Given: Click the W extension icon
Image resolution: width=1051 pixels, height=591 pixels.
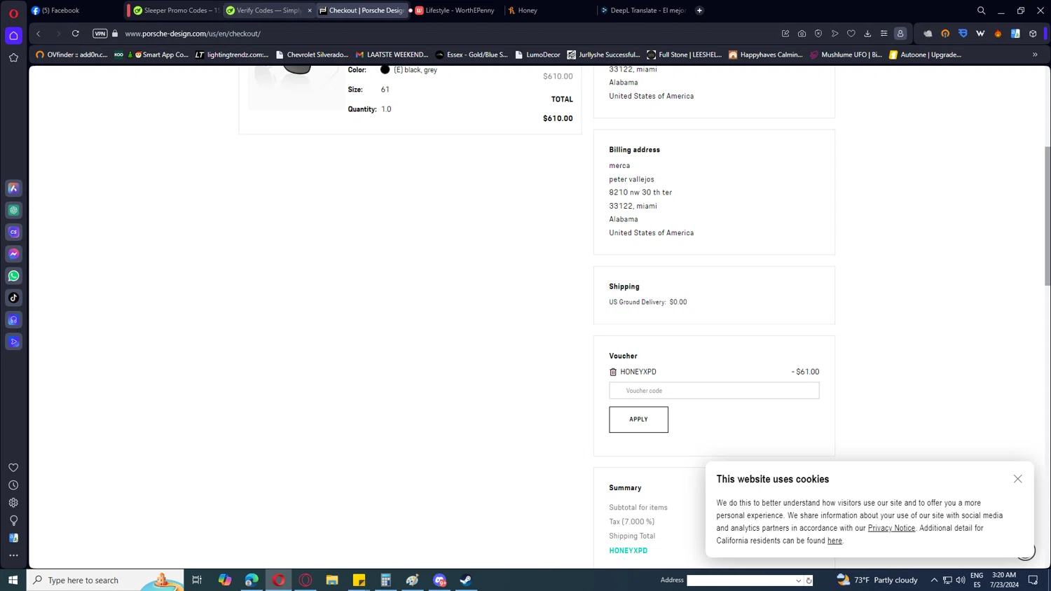Looking at the screenshot, I should pos(980,34).
